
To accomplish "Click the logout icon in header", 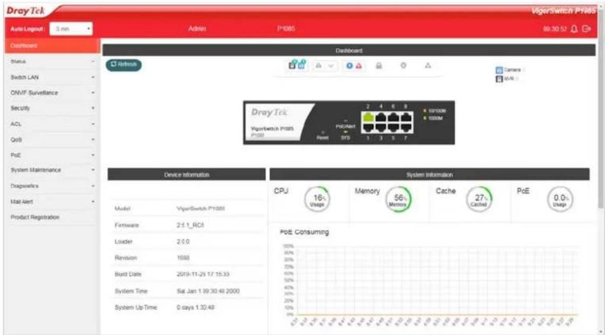I will pyautogui.click(x=587, y=29).
